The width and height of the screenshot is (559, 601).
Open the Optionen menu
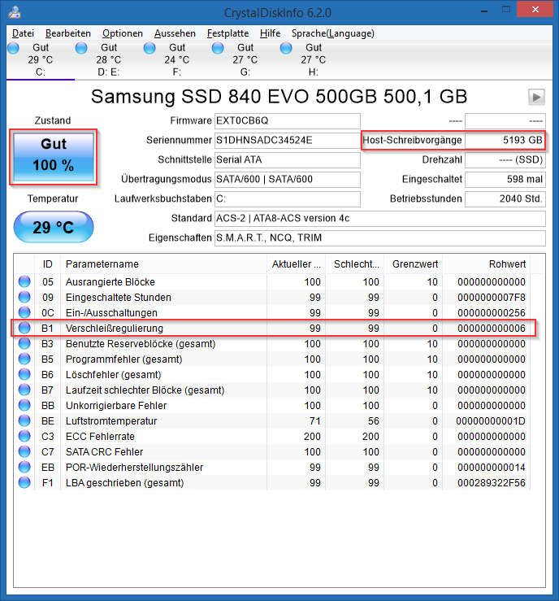pos(122,33)
